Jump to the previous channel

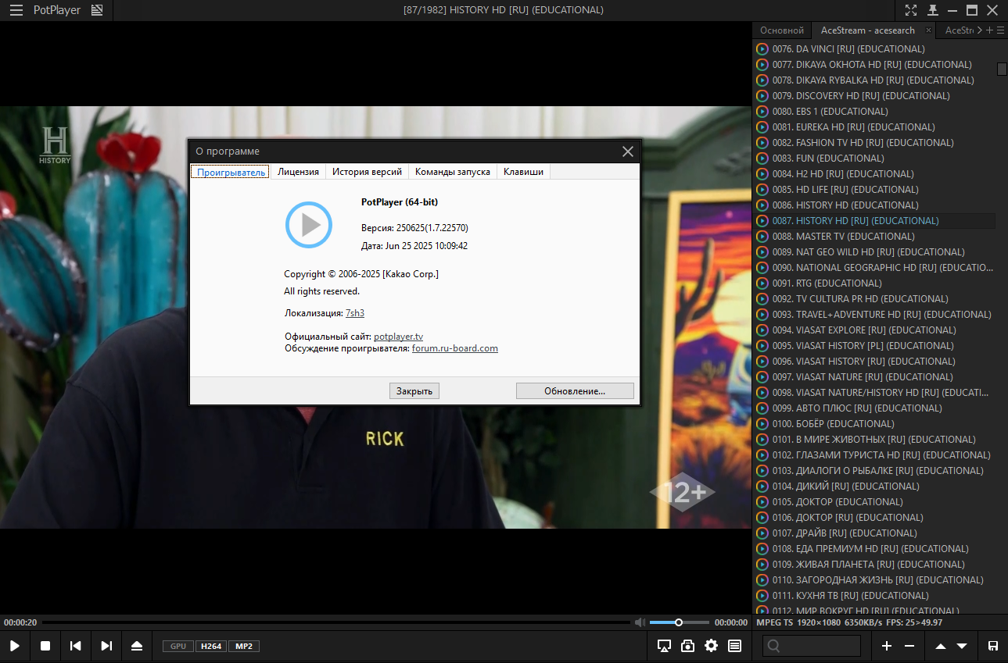click(x=76, y=646)
